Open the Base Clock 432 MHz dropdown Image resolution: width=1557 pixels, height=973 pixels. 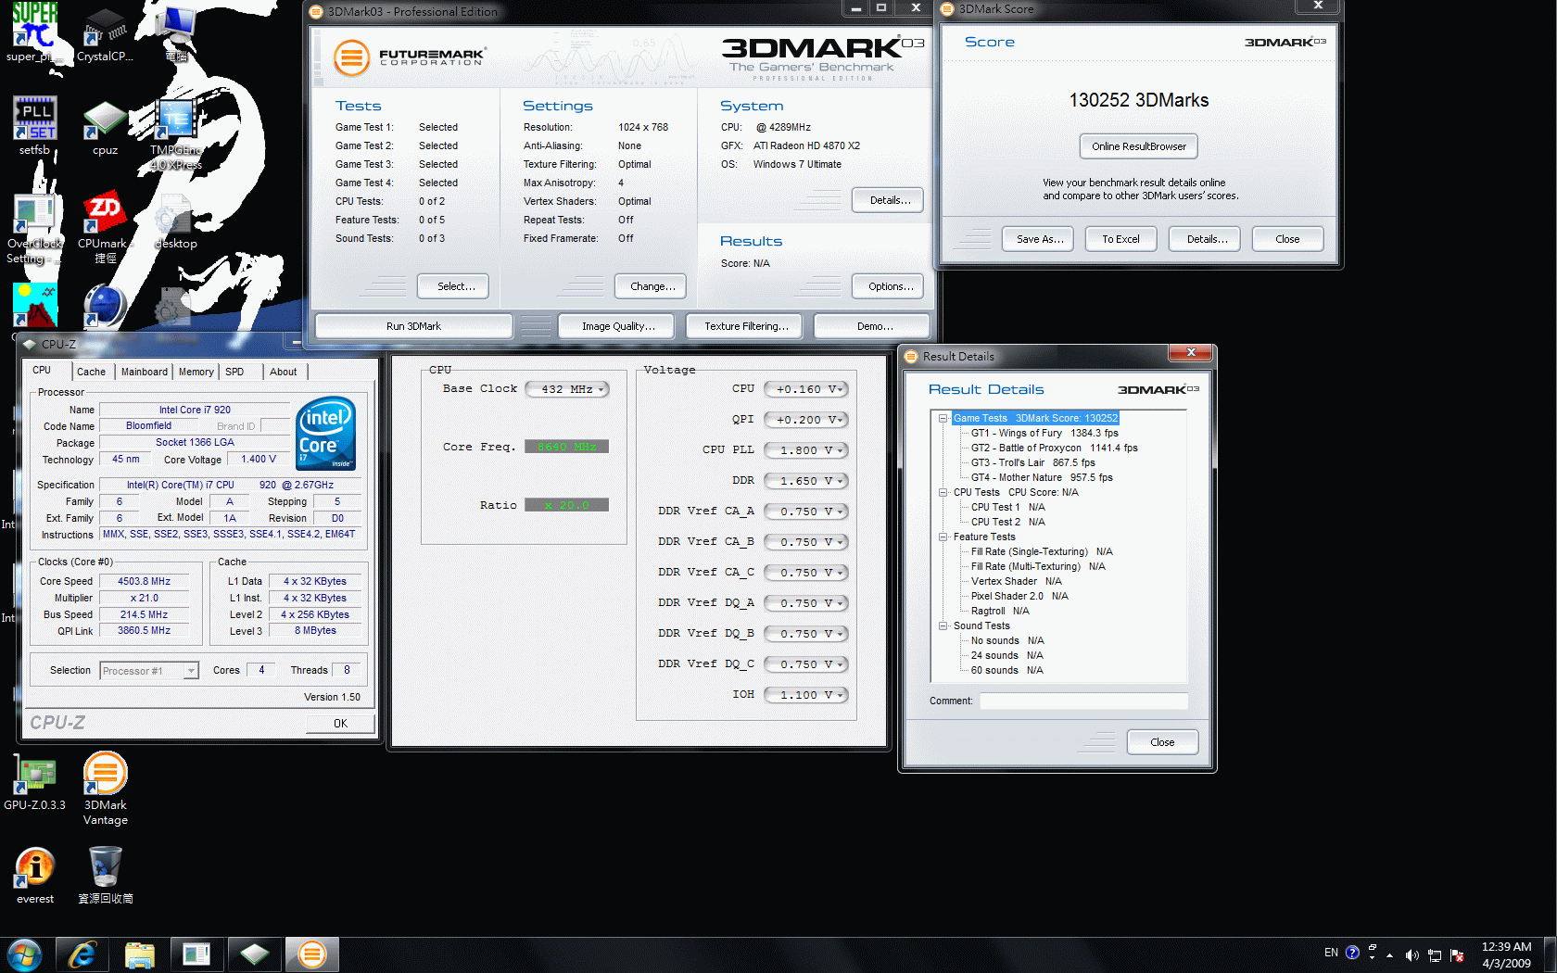click(x=566, y=389)
